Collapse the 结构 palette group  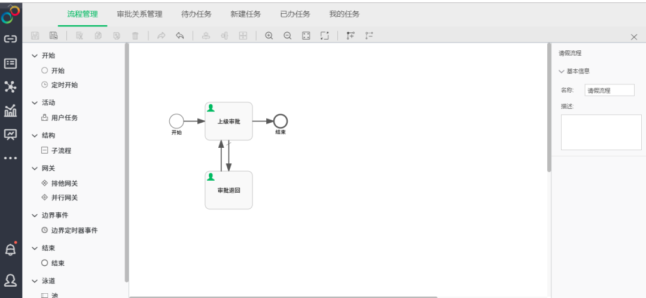pyautogui.click(x=34, y=136)
